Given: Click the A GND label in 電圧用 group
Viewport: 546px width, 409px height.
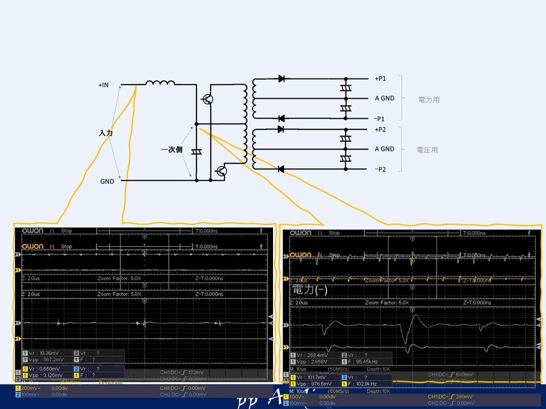Looking at the screenshot, I should (x=384, y=149).
